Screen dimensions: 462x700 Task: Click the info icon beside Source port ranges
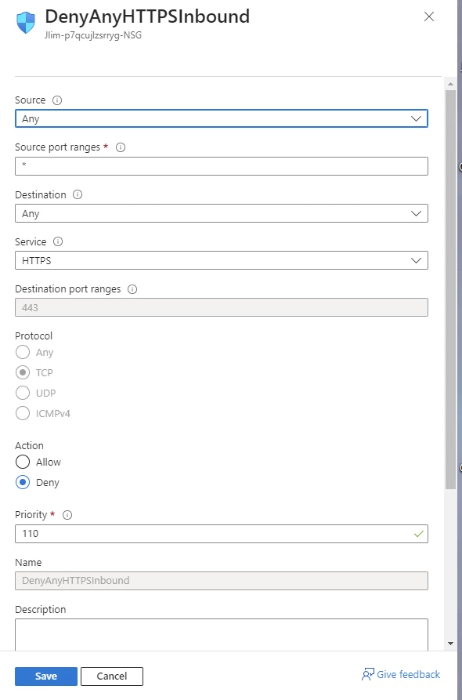click(x=121, y=147)
